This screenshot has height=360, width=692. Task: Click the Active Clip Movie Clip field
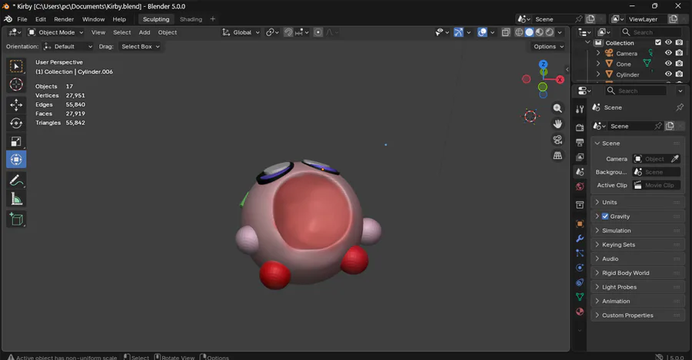coord(657,185)
